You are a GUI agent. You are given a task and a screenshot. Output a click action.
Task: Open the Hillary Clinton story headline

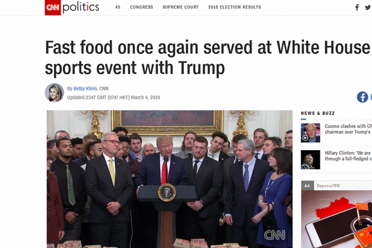[348, 156]
